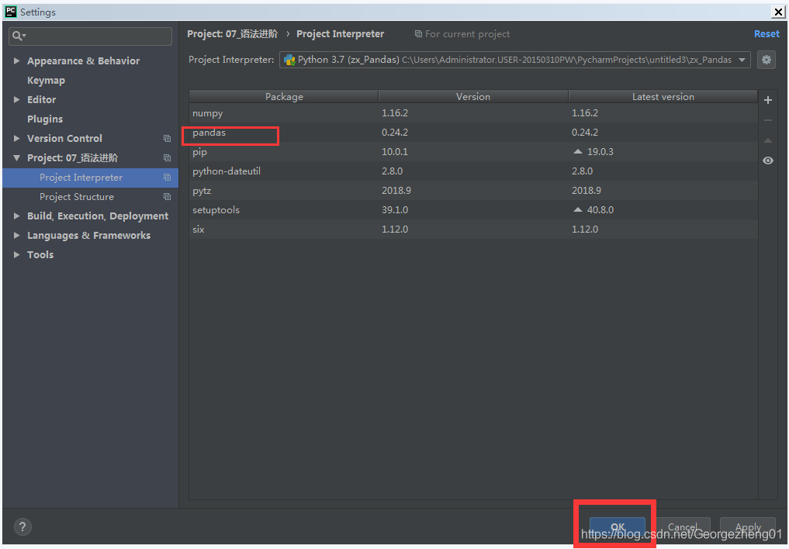Collapse the Project: 07_语法进阶 section

pos(16,158)
